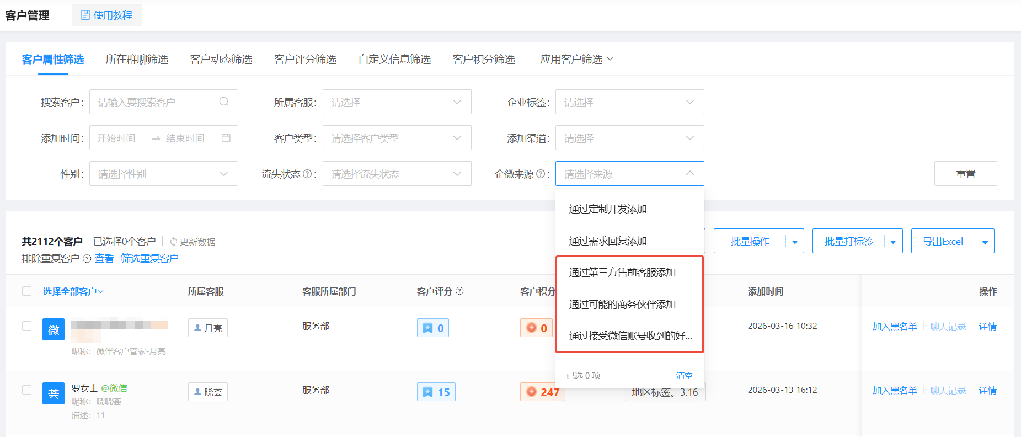The image size is (1021, 437).
Task: Click the help icon beside 企微来源
Action: pyautogui.click(x=541, y=174)
